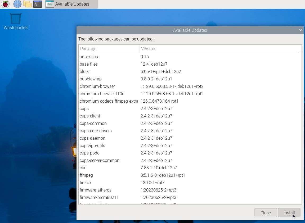Click version 0.8.0-2+deb12u1

tap(156, 79)
